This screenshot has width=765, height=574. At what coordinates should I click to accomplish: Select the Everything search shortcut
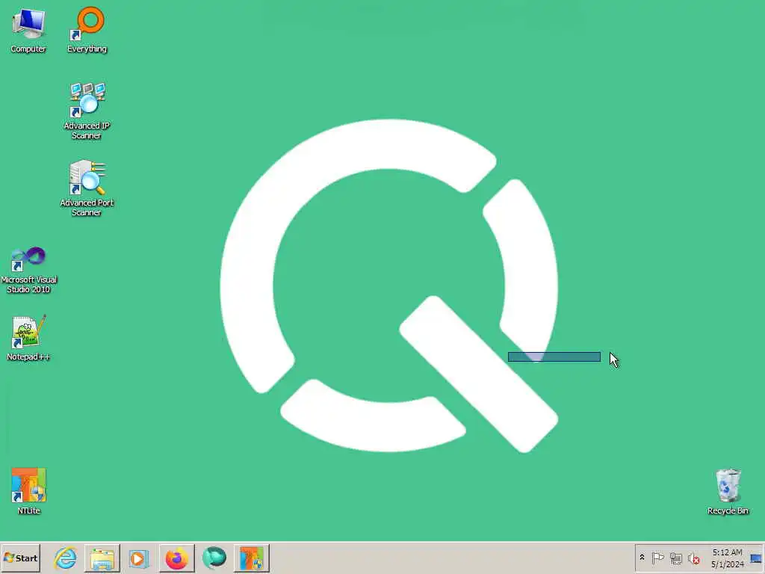click(87, 30)
